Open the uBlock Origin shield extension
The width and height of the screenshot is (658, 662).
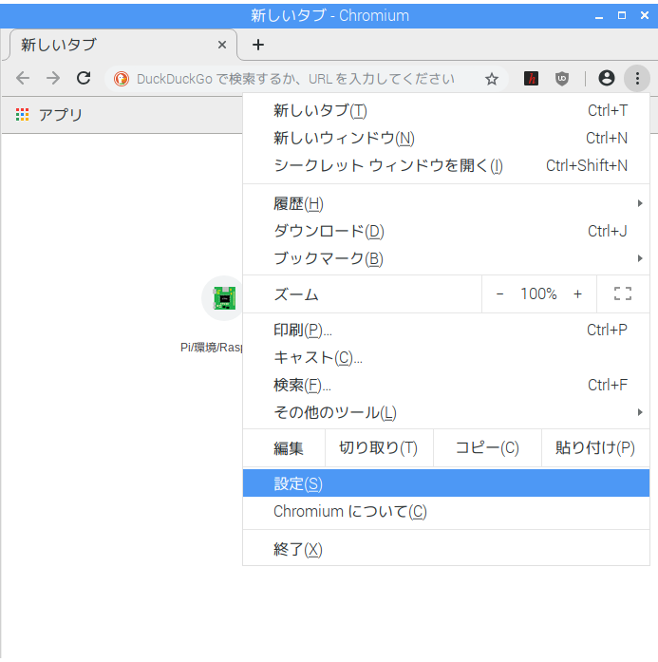pyautogui.click(x=562, y=79)
